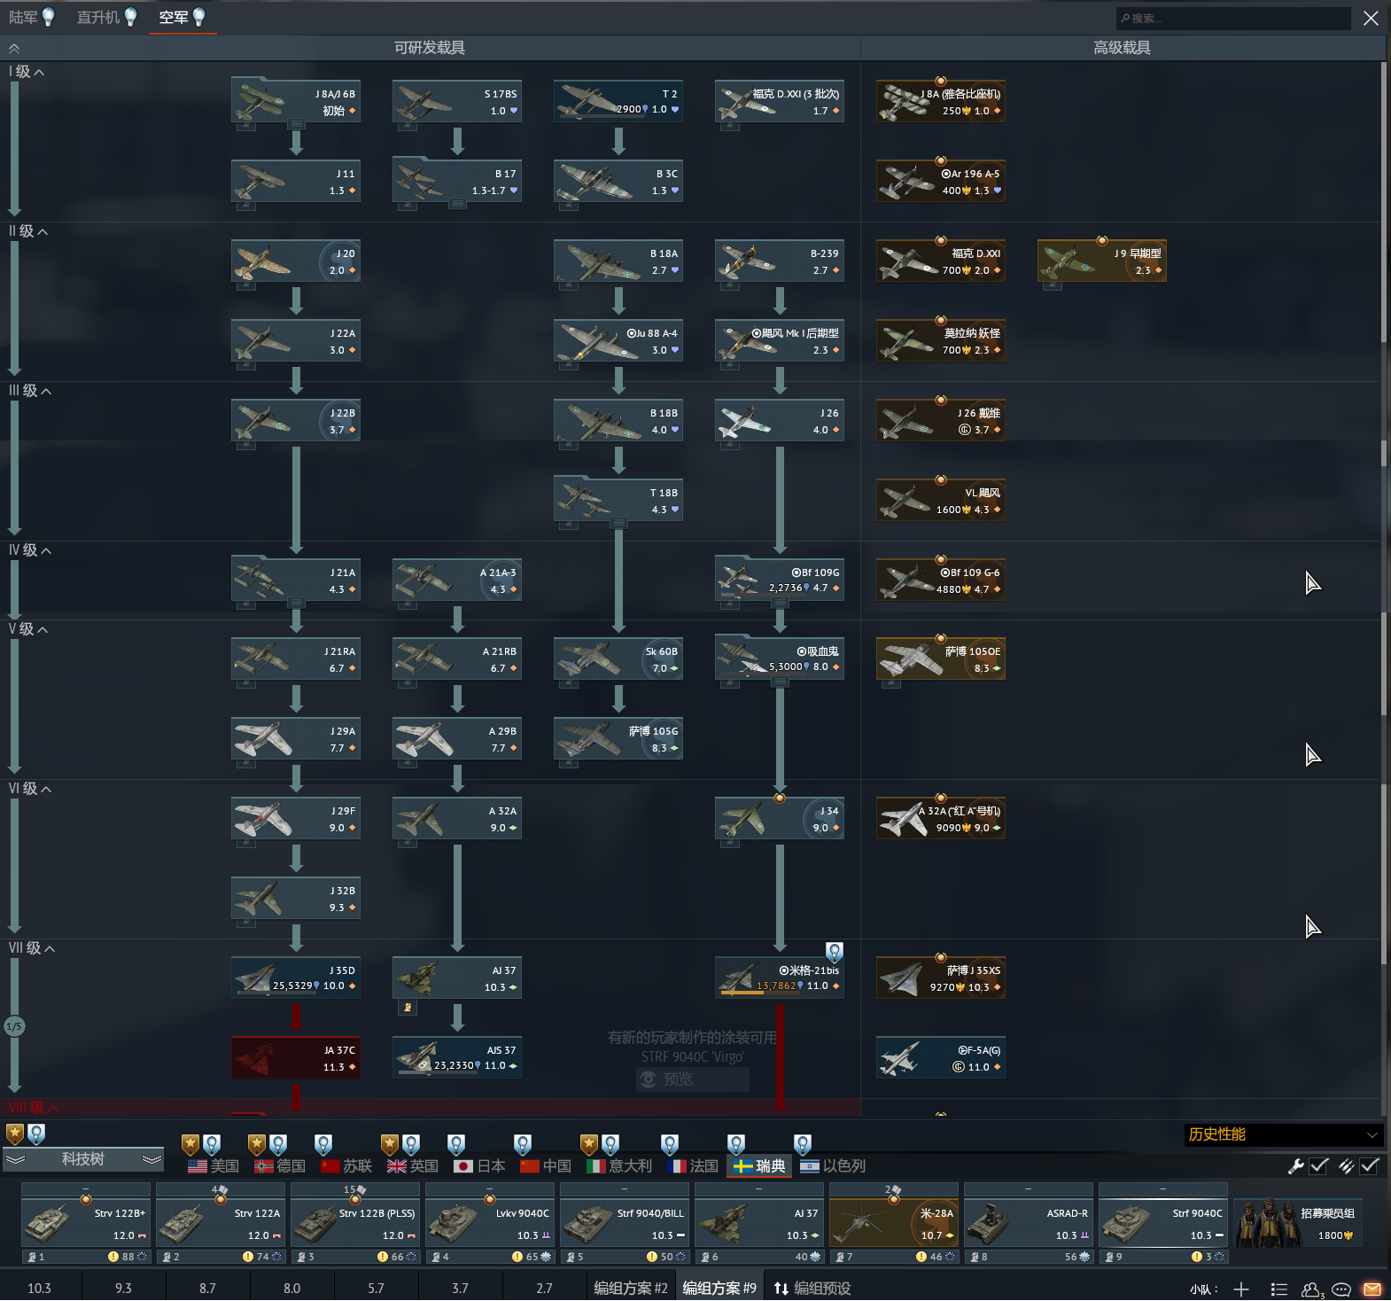Select the J 9 早期型 premium card
The width and height of the screenshot is (1391, 1301).
[x=1102, y=261]
